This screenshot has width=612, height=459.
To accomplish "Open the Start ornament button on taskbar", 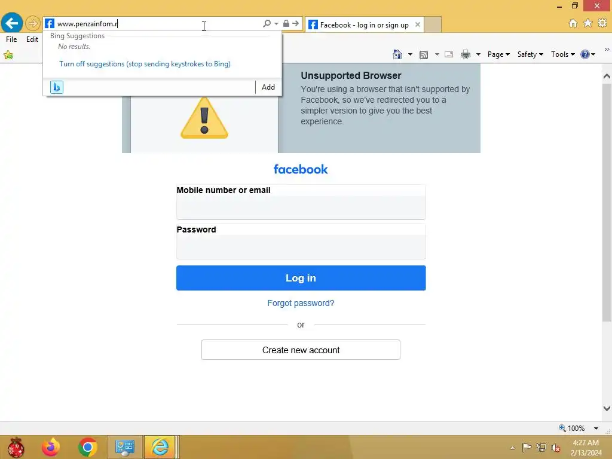I will coord(16,447).
